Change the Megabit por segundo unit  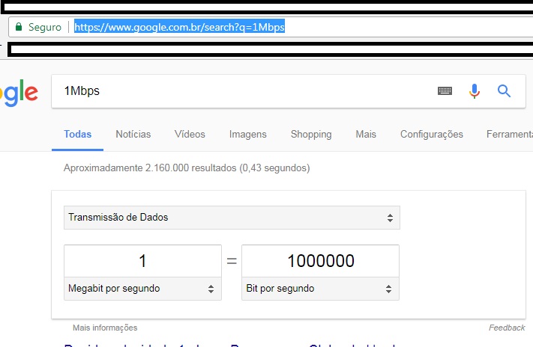[x=142, y=289]
